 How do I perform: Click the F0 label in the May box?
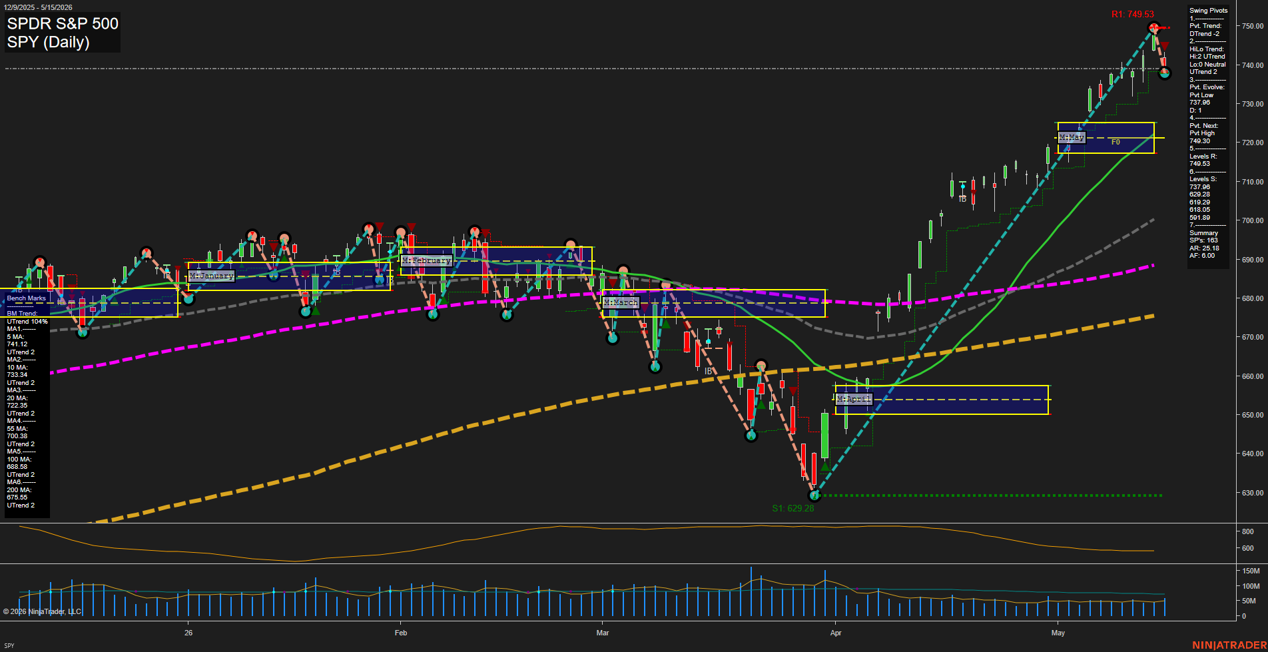1115,142
